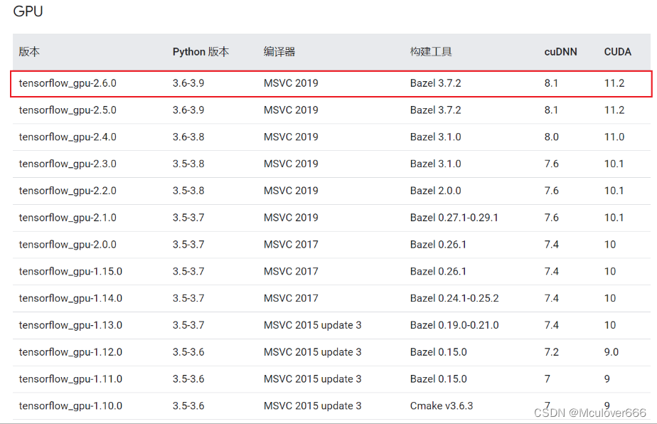Click Bazel 0.26.1 in tensorflow_gpu-1.15.0 row
The height and width of the screenshot is (424, 657).
pos(438,271)
